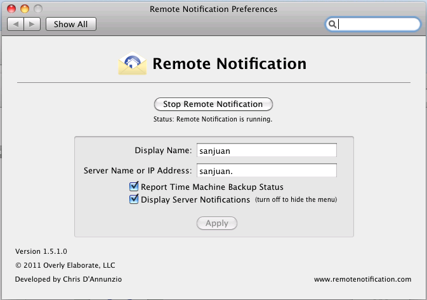The width and height of the screenshot is (427, 300).
Task: Edit the Server Name or IP Address field
Action: 266,170
